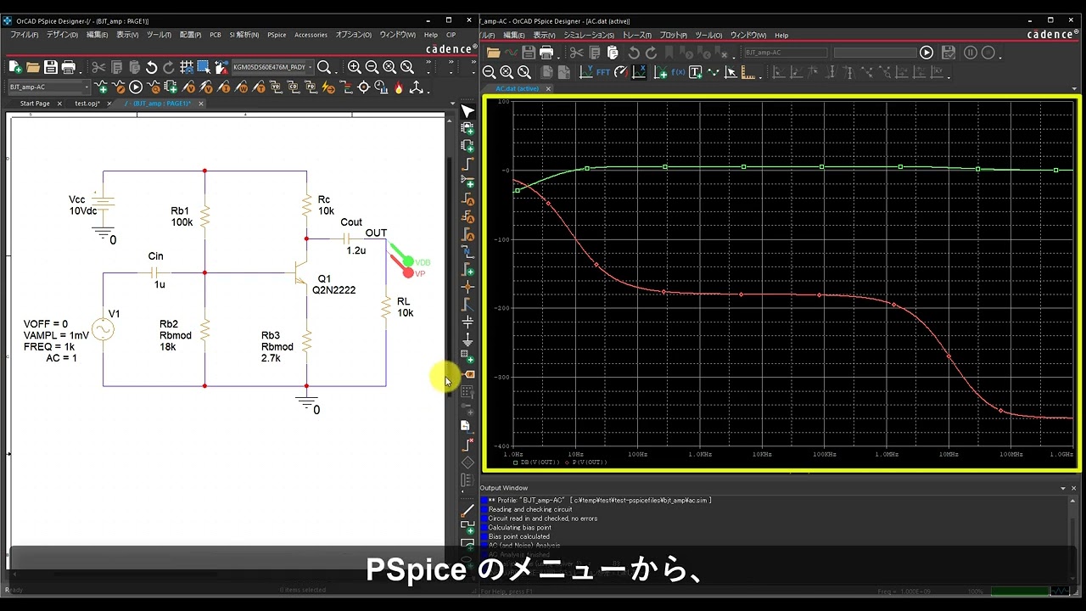Run PSpice simulation from schematic toolbar
The image size is (1086, 611).
point(136,87)
